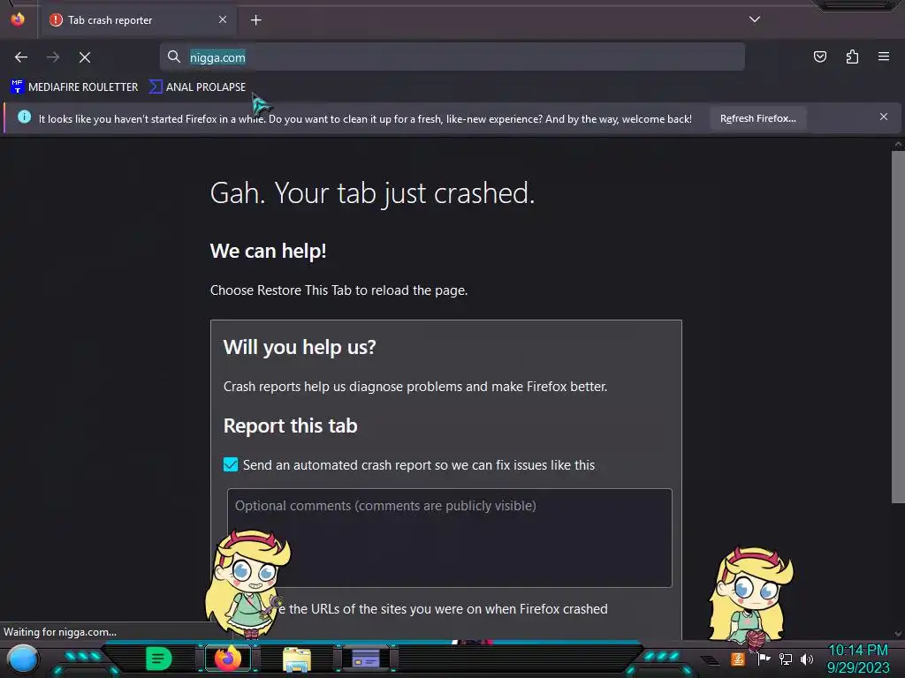Click the info icon in the notification bar
The height and width of the screenshot is (678, 905).
click(x=24, y=117)
